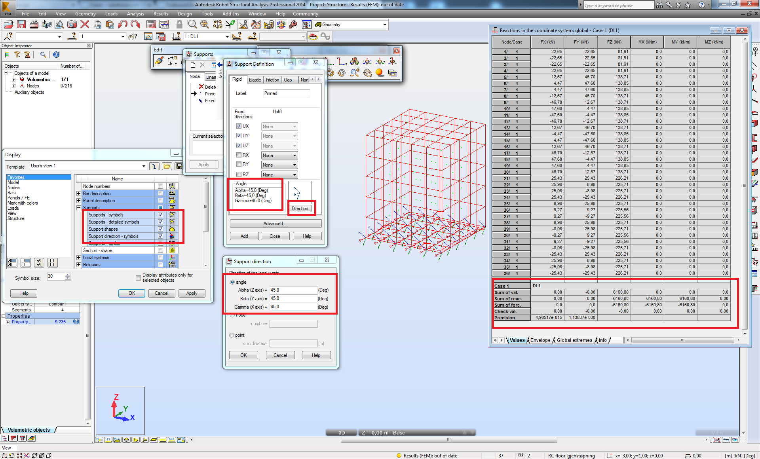The image size is (760, 459).
Task: Open the Support Definition Direction settings
Action: 300,209
